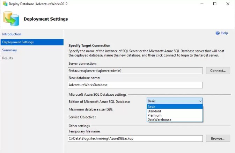Go to the Deployment Settings page
This screenshot has height=153, width=235.
click(x=18, y=42)
